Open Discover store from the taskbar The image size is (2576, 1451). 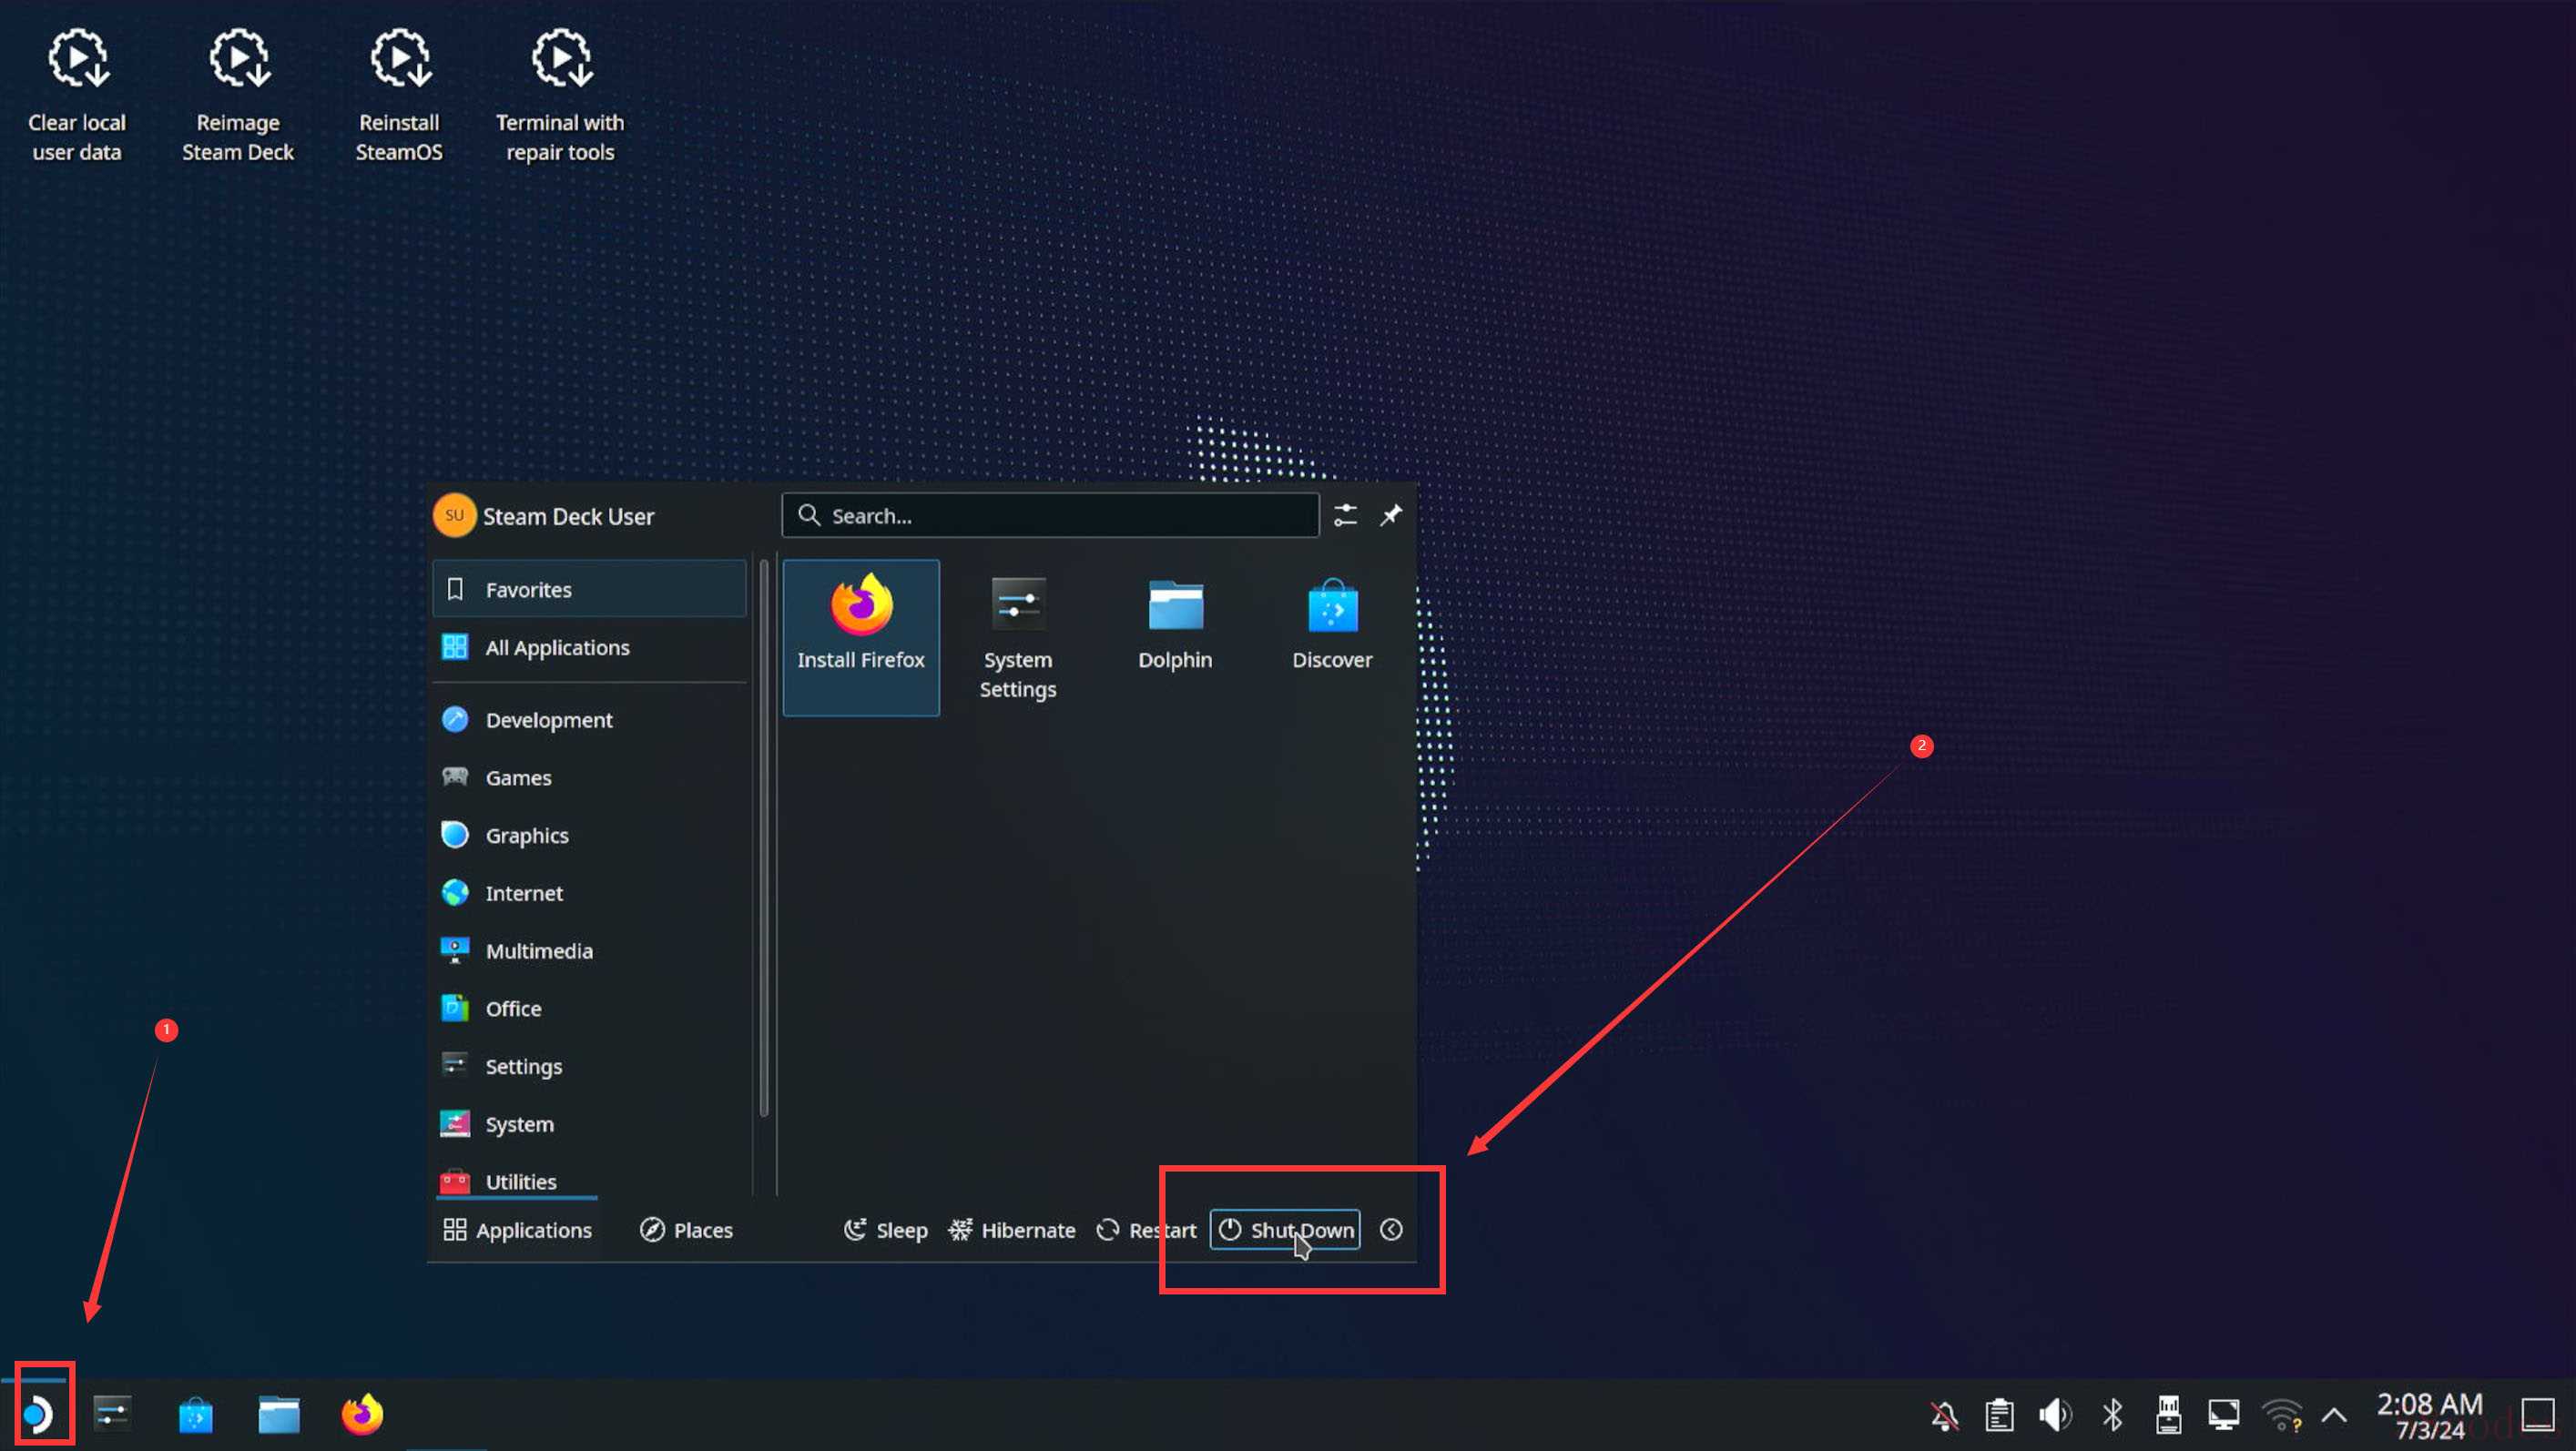[196, 1414]
